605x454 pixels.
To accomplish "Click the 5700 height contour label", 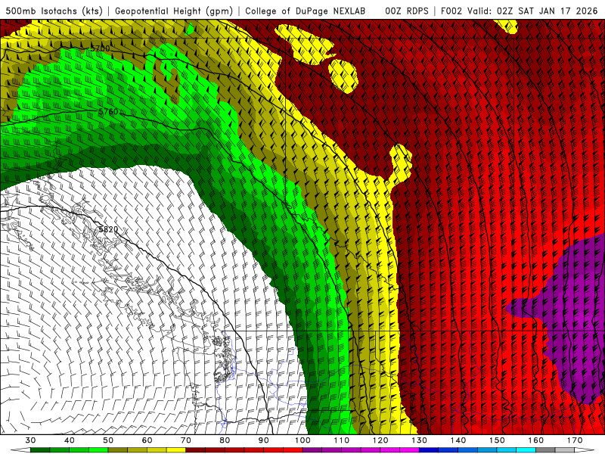I will (x=101, y=48).
